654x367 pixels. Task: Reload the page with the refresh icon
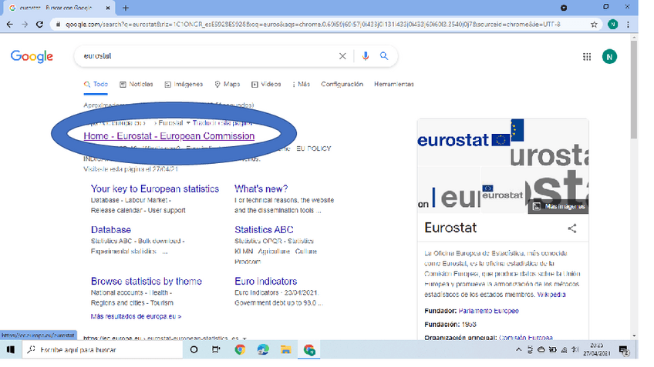pos(39,25)
